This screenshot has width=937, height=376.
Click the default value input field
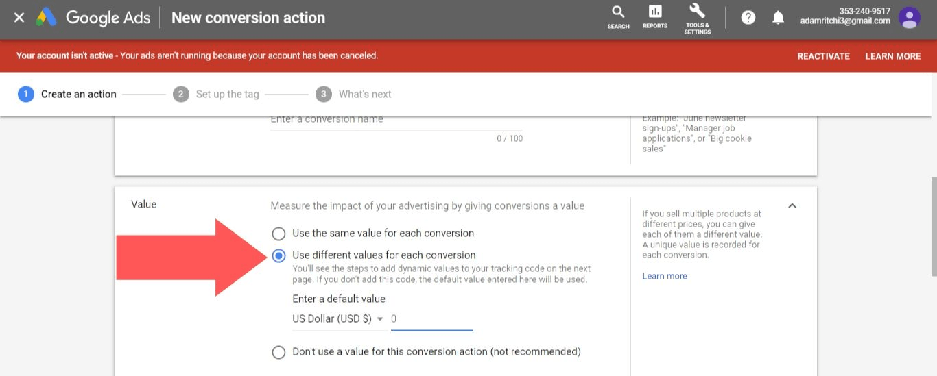(x=431, y=319)
